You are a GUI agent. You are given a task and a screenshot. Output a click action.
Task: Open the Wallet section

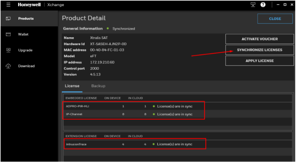pos(29,34)
